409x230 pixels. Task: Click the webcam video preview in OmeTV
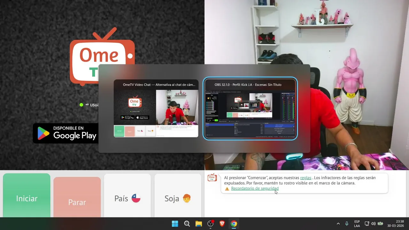[x=307, y=85]
